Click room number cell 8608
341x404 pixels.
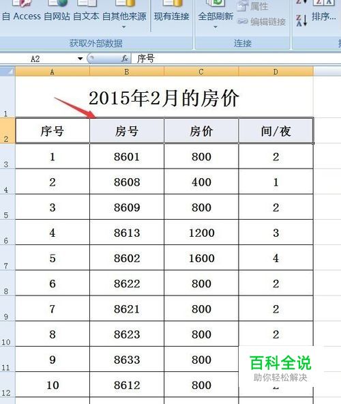point(127,182)
